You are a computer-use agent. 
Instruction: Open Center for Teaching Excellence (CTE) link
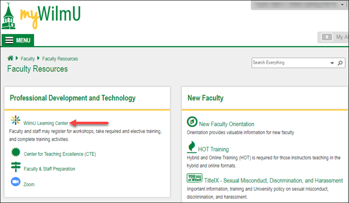point(60,154)
